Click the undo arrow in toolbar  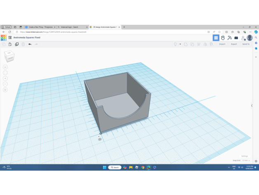(x=30, y=44)
